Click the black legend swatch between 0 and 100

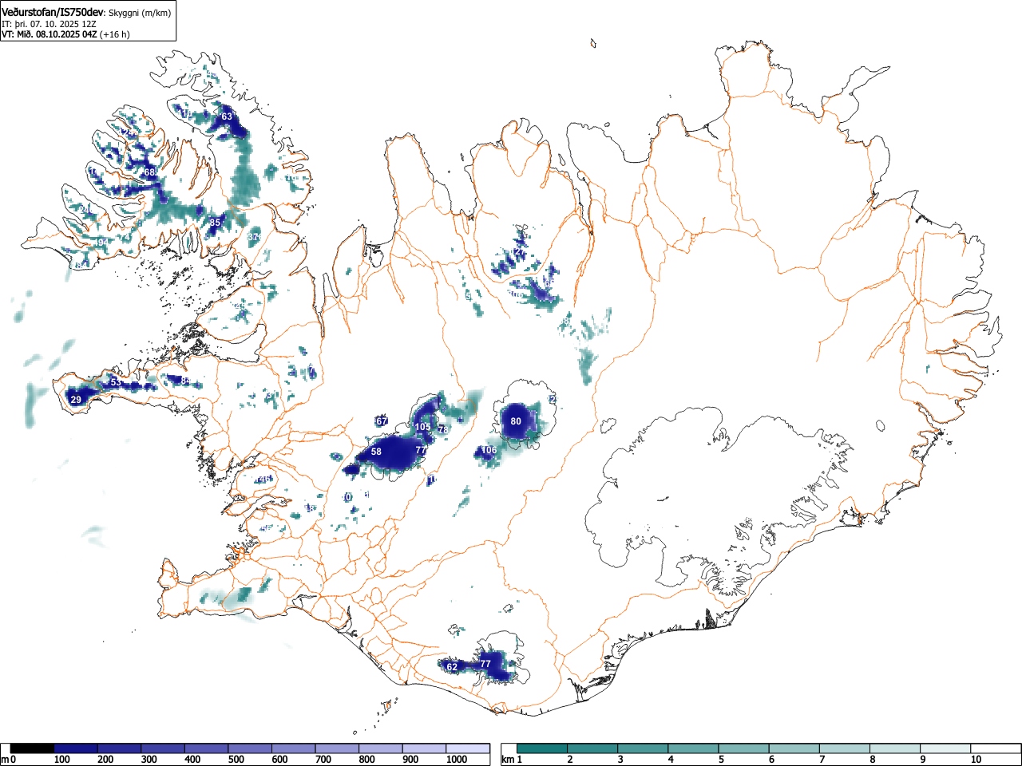[x=33, y=748]
